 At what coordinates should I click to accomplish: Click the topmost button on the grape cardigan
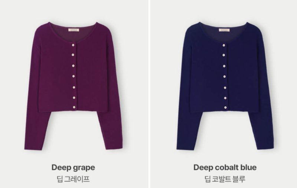pyautogui.click(x=73, y=45)
